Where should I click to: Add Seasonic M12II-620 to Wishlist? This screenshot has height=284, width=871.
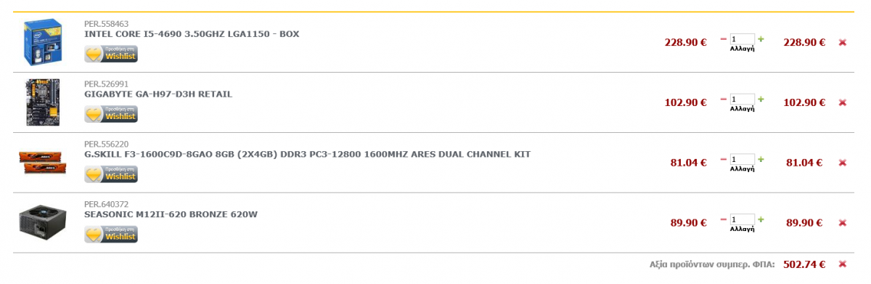pyautogui.click(x=111, y=235)
